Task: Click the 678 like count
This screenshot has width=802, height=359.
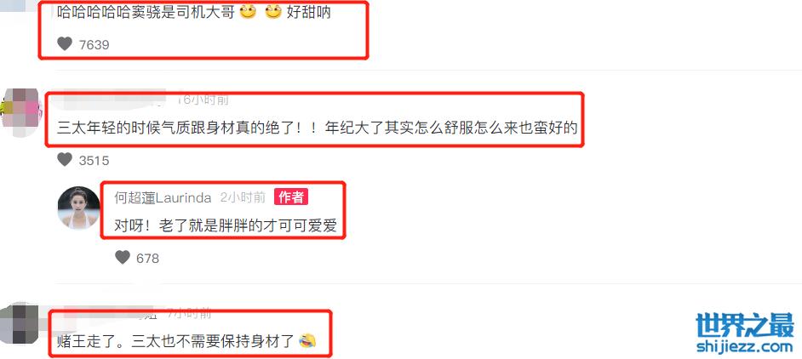Action: point(148,259)
